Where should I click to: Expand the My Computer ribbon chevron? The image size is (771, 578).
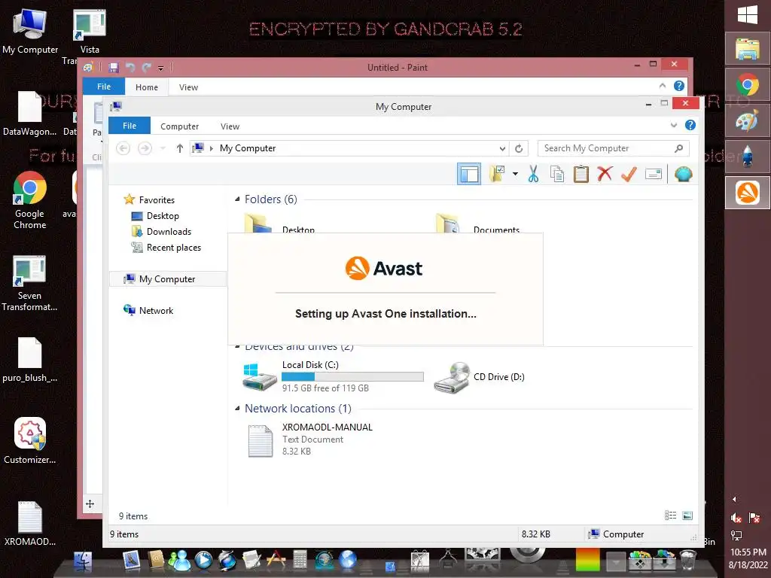coord(674,126)
